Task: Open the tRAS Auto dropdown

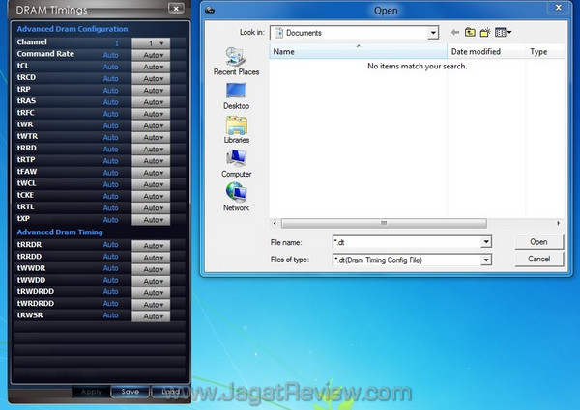Action: coord(151,102)
